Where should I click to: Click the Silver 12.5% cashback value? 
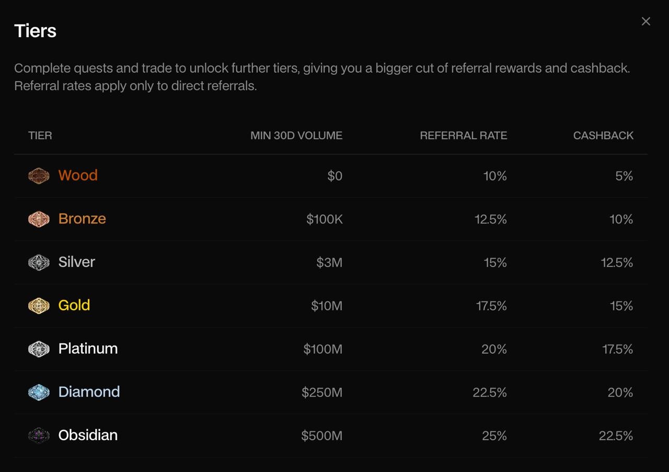(x=617, y=262)
